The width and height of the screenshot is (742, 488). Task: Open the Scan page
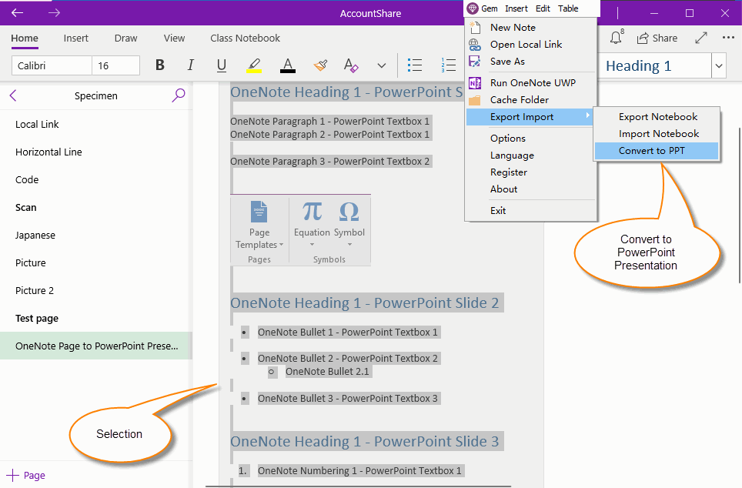click(x=96, y=207)
